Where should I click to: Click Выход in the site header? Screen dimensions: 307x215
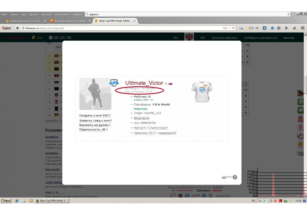tap(289, 38)
